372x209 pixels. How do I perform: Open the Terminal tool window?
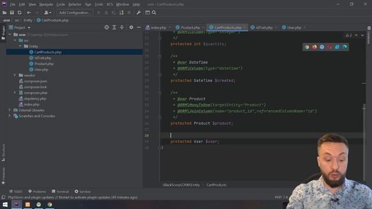coord(60,192)
